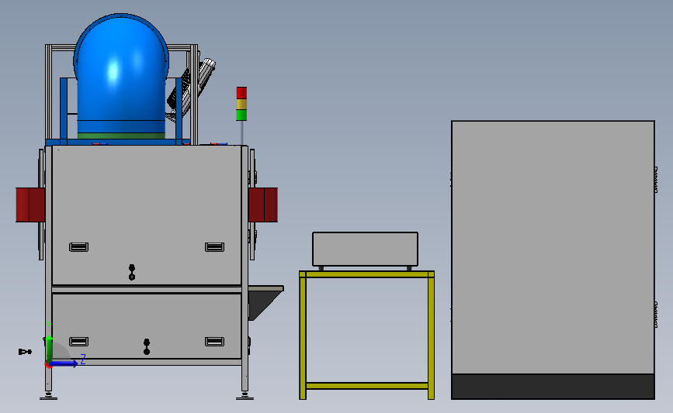The image size is (673, 413).
Task: Click the amber lamp of the signal tower
Action: (x=241, y=104)
